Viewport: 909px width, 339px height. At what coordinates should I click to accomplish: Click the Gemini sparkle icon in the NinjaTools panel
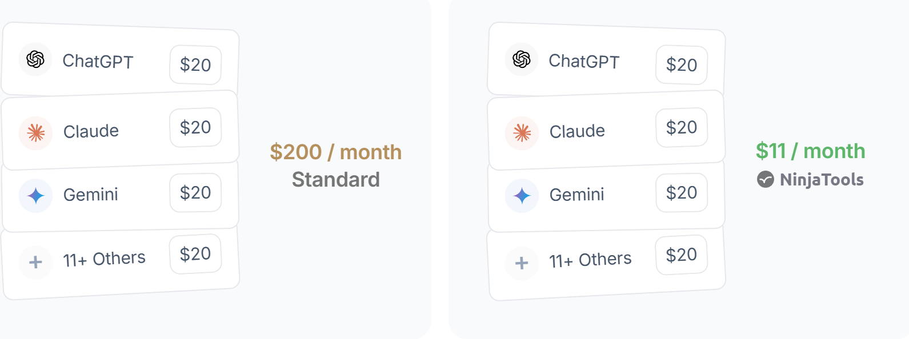click(x=522, y=196)
